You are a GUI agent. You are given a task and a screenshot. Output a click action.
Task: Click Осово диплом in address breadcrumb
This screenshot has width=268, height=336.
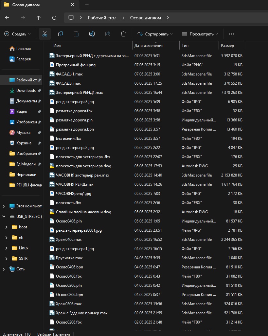[x=146, y=18]
